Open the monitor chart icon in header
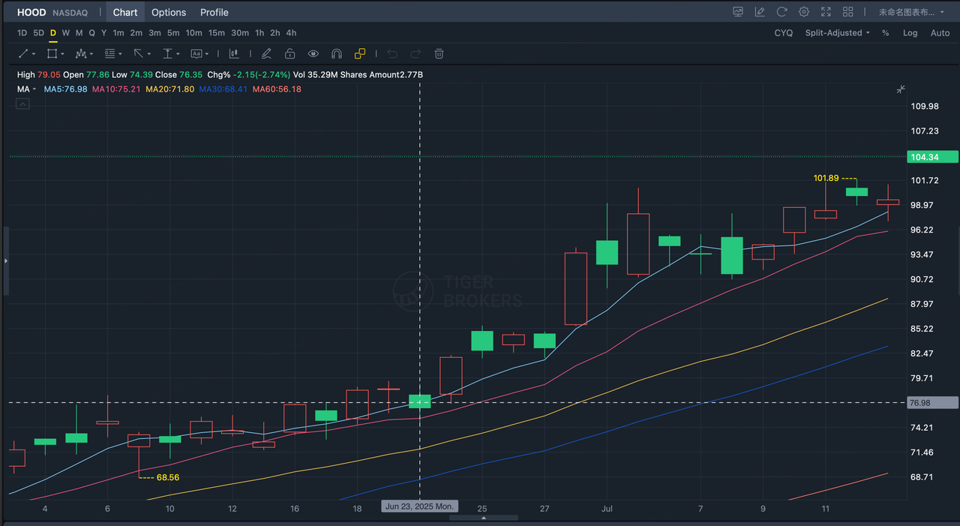The image size is (960, 526). [x=738, y=12]
